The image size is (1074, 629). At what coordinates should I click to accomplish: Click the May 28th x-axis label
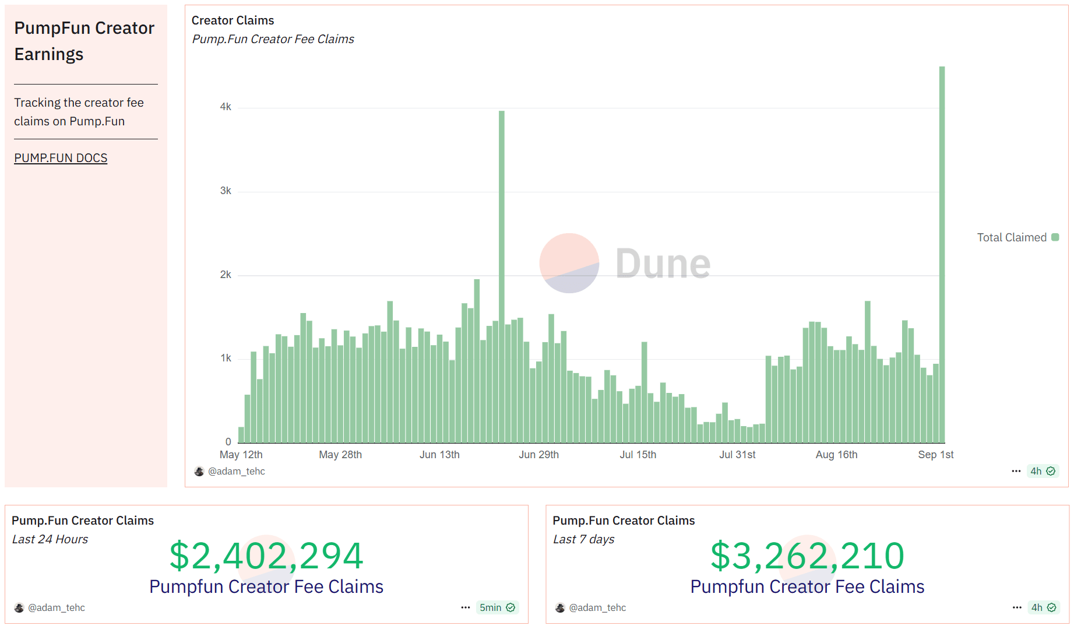pyautogui.click(x=340, y=455)
